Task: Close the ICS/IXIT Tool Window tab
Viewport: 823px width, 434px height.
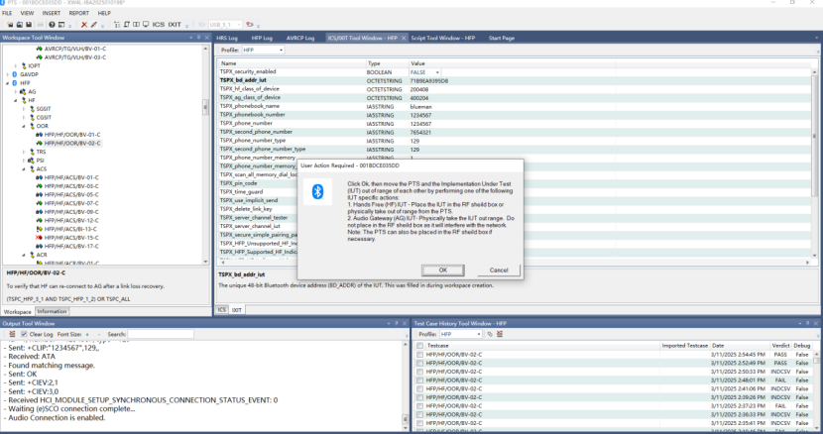Action: pos(404,38)
